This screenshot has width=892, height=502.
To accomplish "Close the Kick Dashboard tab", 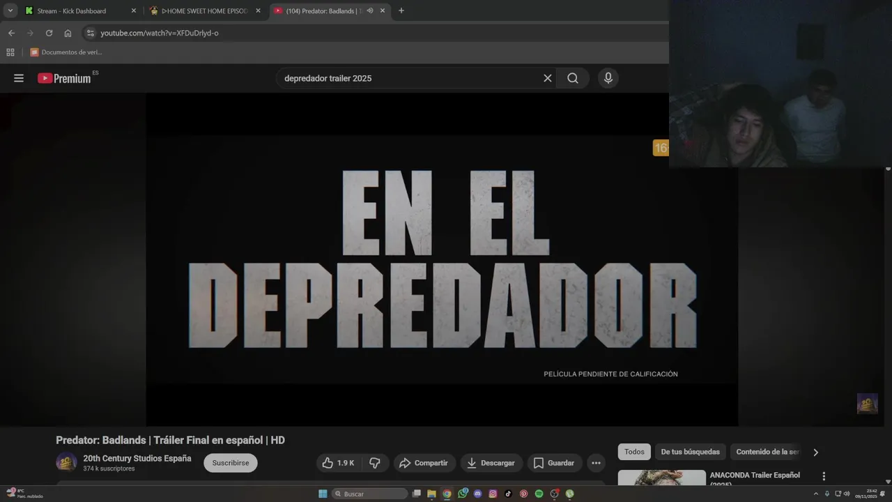I will [134, 10].
